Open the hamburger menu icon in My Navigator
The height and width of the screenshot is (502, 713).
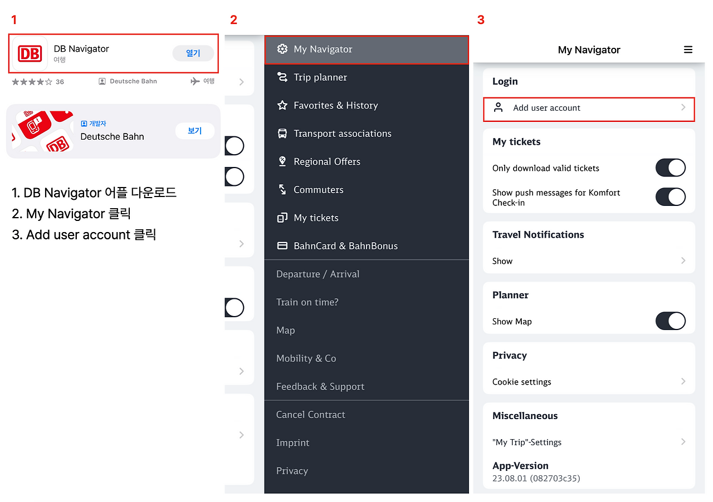(x=688, y=50)
